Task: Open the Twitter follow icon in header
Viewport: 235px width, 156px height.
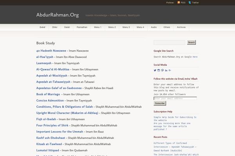Action: 190,2
